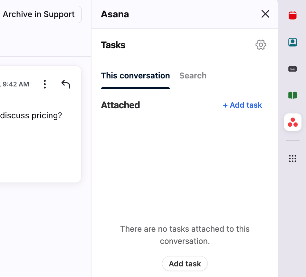Select the Asana three-dots sidebar icon
Screen dimensions: 306x277
pyautogui.click(x=292, y=122)
